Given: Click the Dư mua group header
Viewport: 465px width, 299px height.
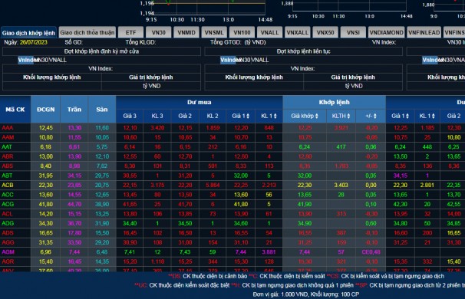Looking at the screenshot, I should click(x=199, y=102).
